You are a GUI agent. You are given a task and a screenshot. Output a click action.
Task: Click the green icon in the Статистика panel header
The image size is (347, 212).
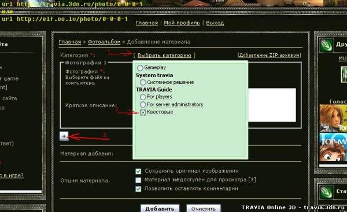(326, 192)
